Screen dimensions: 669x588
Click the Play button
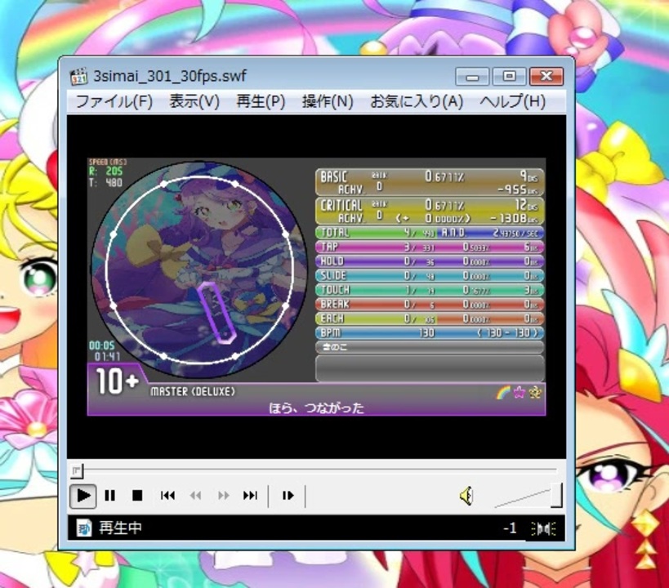click(x=83, y=496)
